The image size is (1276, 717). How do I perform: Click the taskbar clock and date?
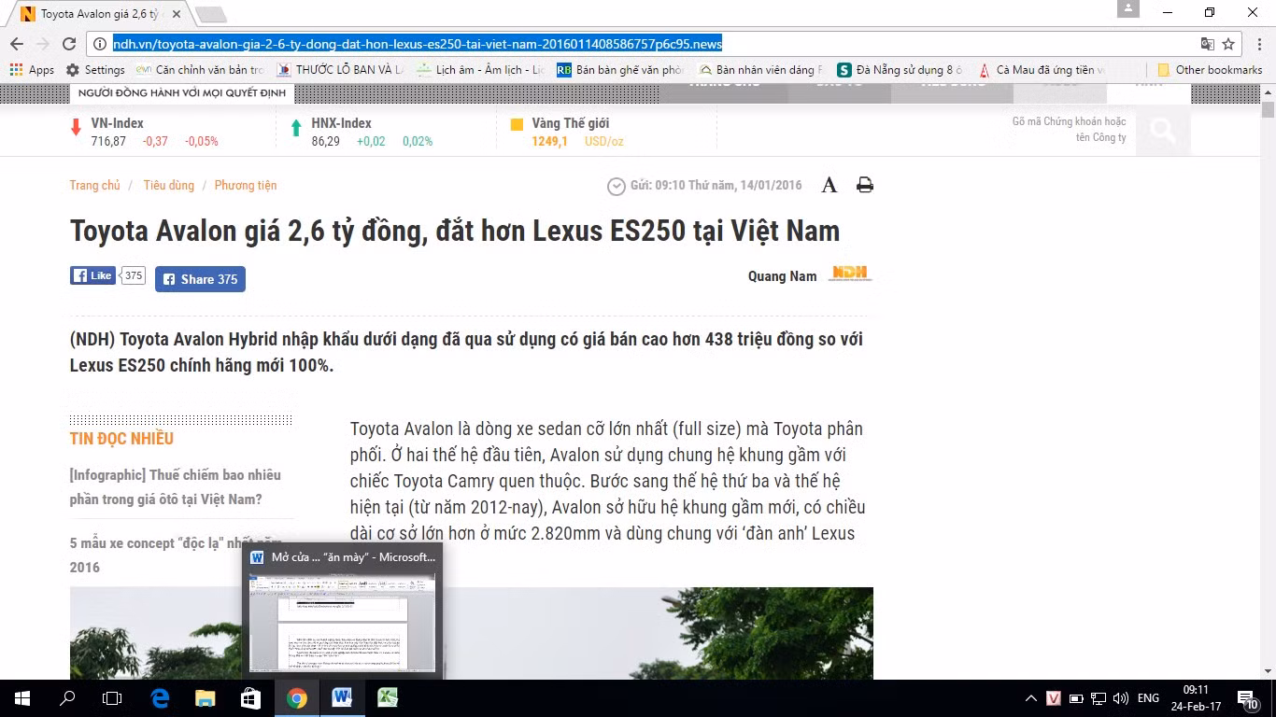point(1196,698)
